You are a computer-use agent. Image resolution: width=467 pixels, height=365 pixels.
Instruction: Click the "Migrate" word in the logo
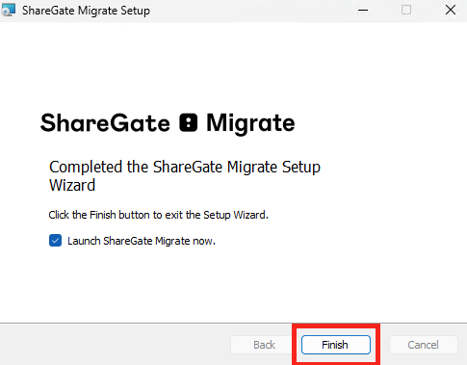point(250,124)
